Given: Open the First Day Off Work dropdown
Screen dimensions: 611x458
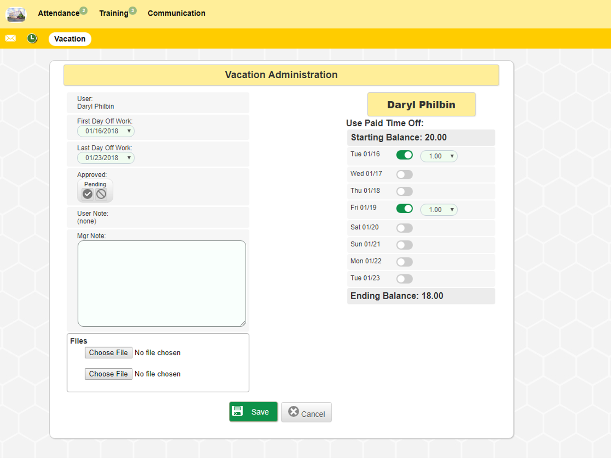Looking at the screenshot, I should pos(106,131).
